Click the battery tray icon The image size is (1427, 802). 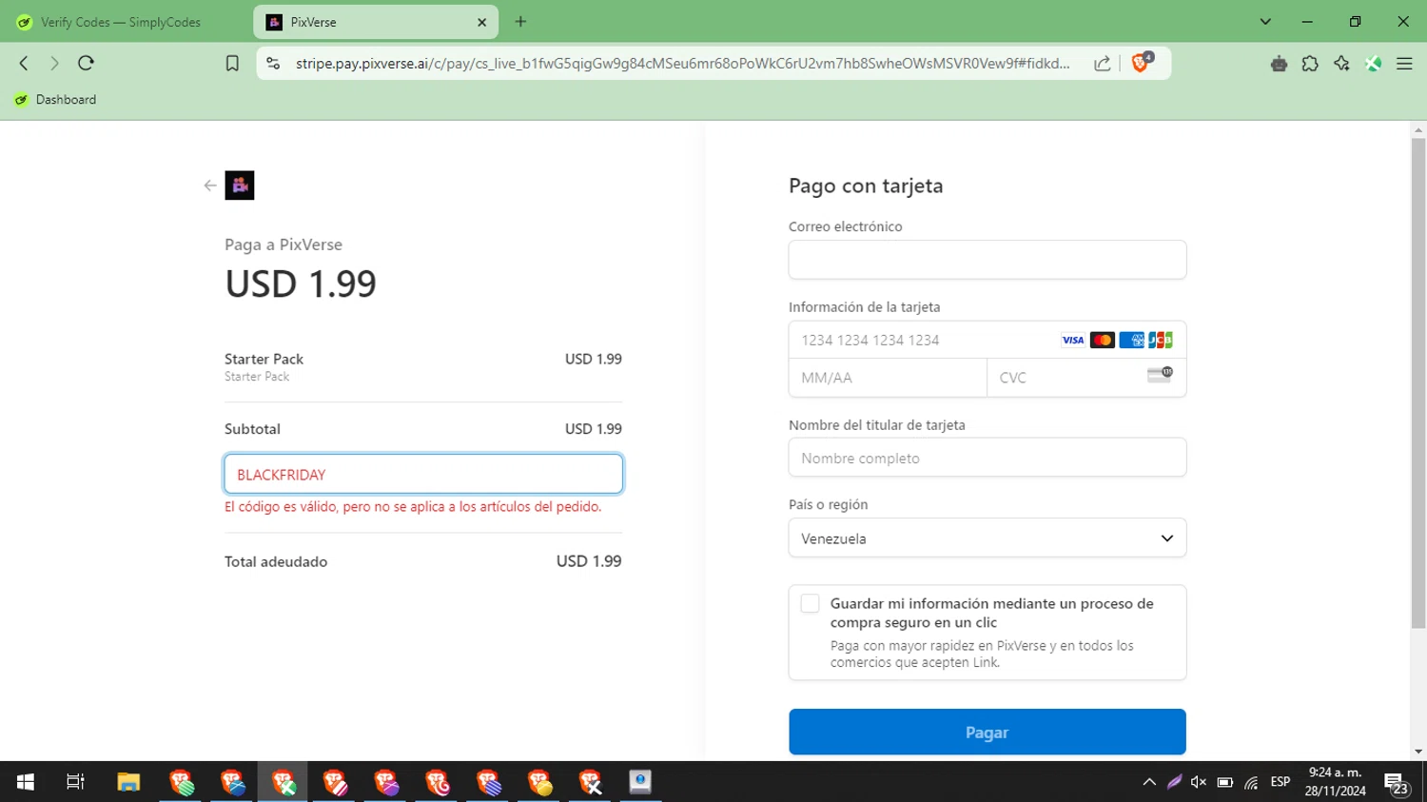(x=1225, y=782)
